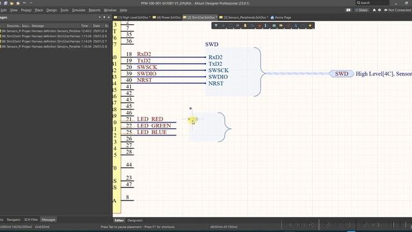Switch to Stm32wl.SchDoc tab

(200, 17)
